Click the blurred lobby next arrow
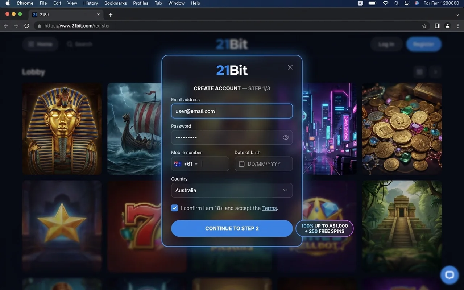 click(435, 72)
